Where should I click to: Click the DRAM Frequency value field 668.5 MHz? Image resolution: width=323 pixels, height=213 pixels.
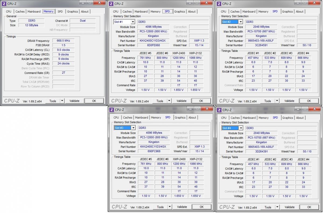click(x=63, y=41)
